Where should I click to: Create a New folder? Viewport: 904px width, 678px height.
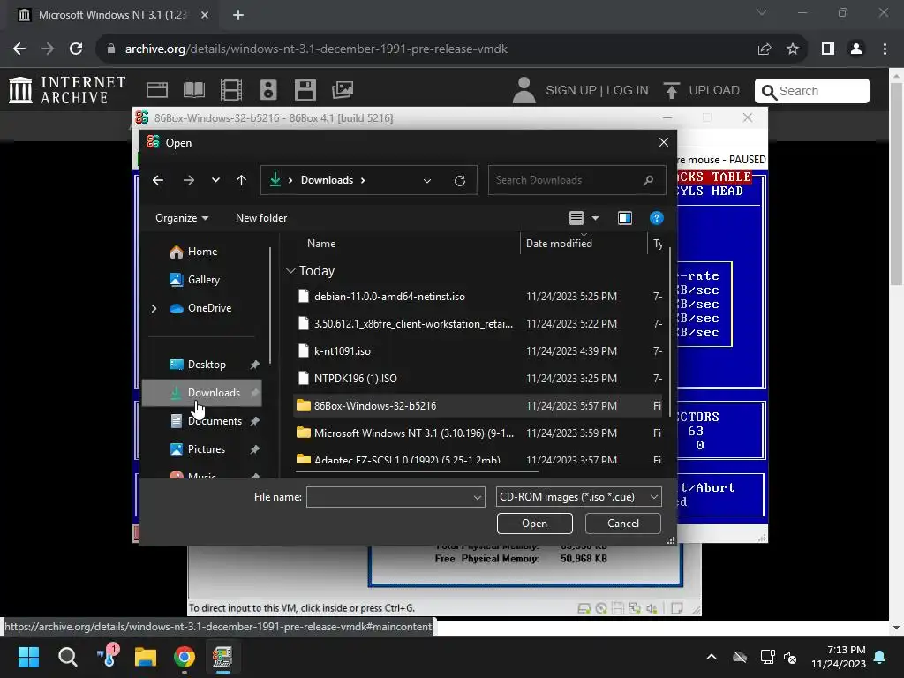[261, 218]
